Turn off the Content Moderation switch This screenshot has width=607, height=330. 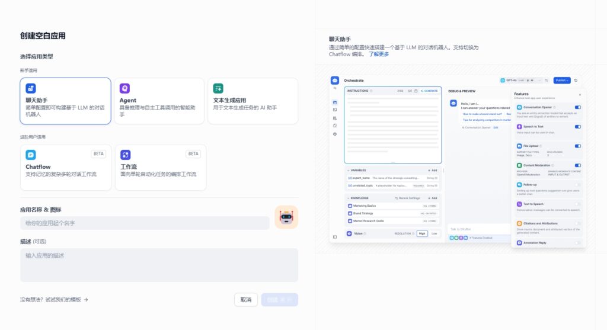coord(577,165)
